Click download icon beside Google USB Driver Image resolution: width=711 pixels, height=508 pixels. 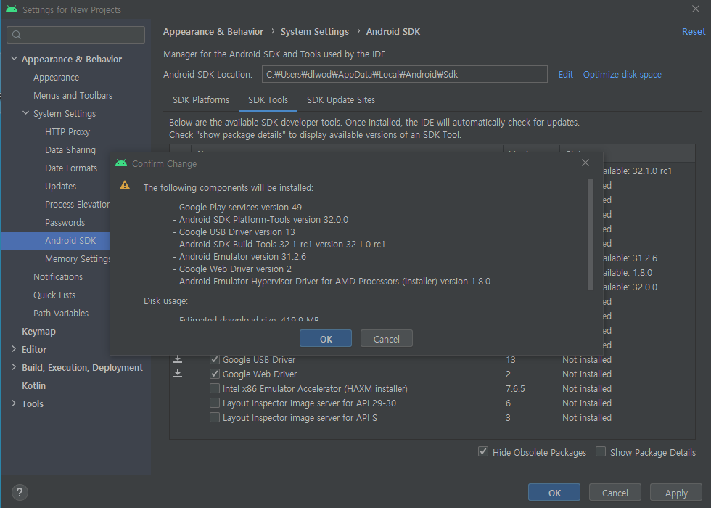[x=178, y=359]
